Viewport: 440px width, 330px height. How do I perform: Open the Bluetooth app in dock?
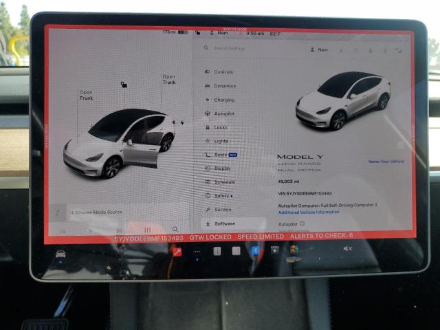click(255, 250)
